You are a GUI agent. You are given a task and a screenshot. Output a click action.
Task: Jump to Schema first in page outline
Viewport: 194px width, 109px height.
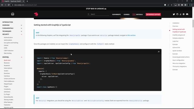click(176, 48)
